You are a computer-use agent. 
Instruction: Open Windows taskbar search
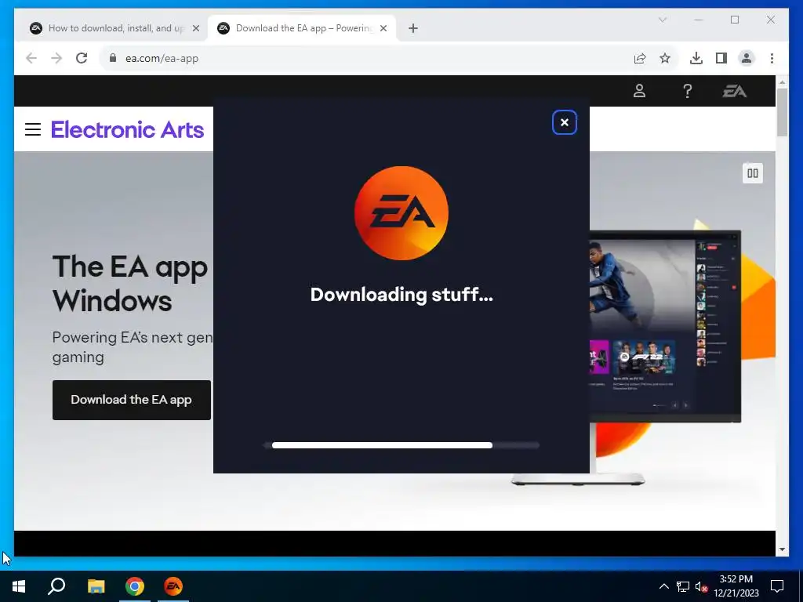[x=56, y=586]
